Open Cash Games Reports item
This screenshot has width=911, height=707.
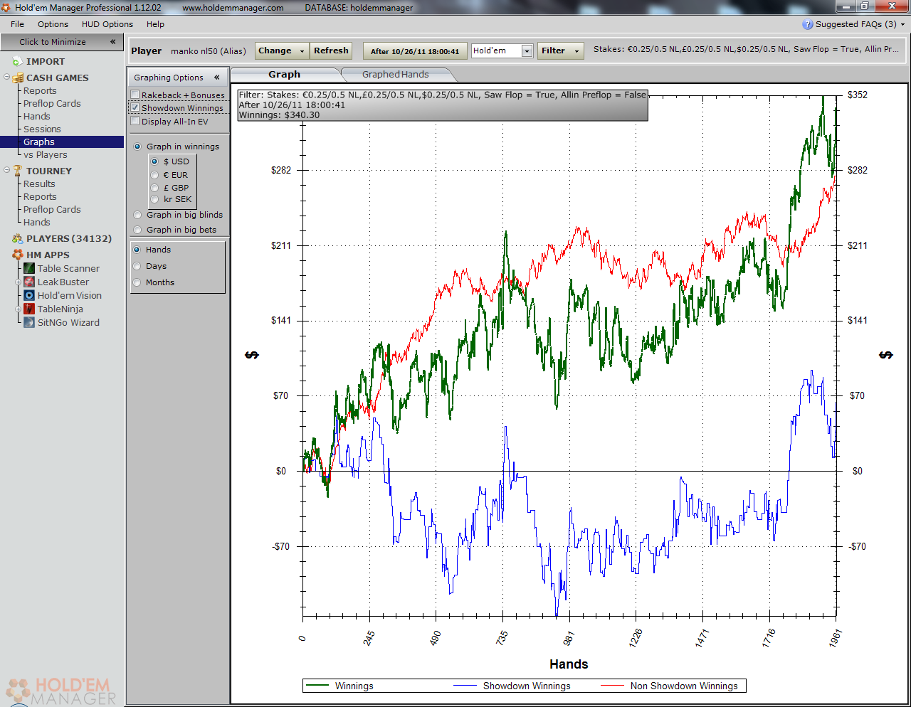40,91
